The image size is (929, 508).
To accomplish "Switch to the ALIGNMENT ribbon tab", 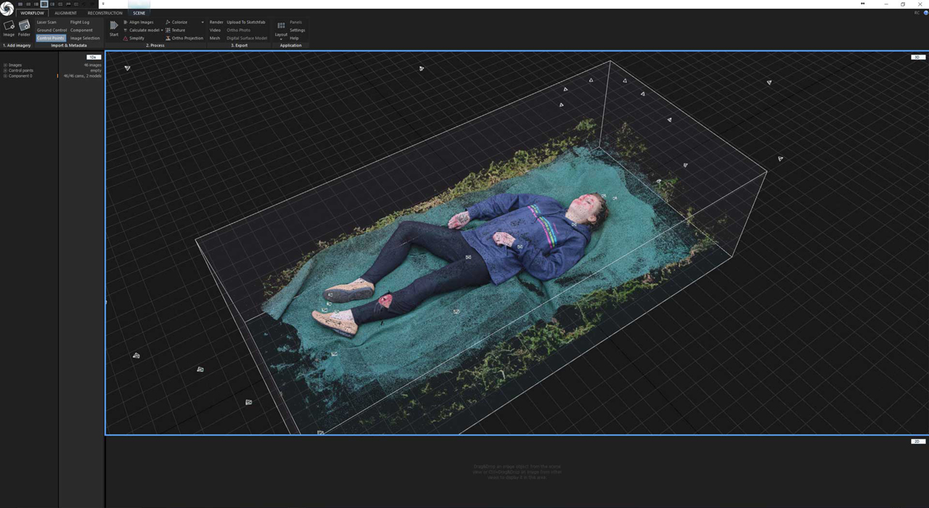I will 65,13.
